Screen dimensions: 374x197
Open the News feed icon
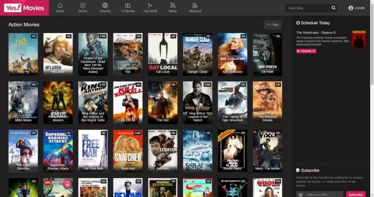[173, 5]
